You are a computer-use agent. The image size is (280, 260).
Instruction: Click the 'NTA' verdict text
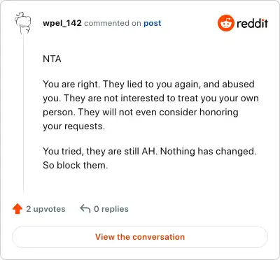coord(52,59)
